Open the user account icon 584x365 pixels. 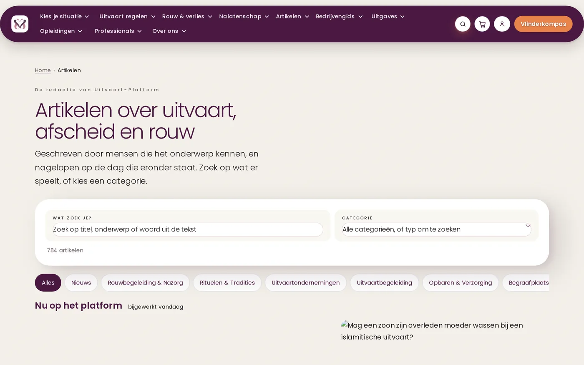[x=502, y=24]
